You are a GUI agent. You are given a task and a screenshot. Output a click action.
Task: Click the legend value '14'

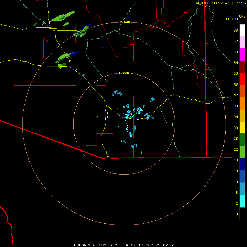coord(236,171)
